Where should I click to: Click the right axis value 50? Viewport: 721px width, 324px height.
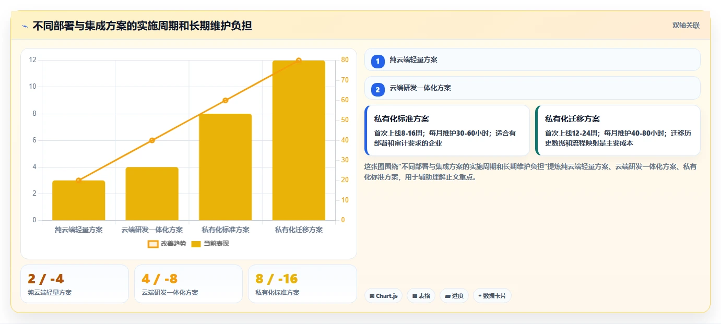345,120
